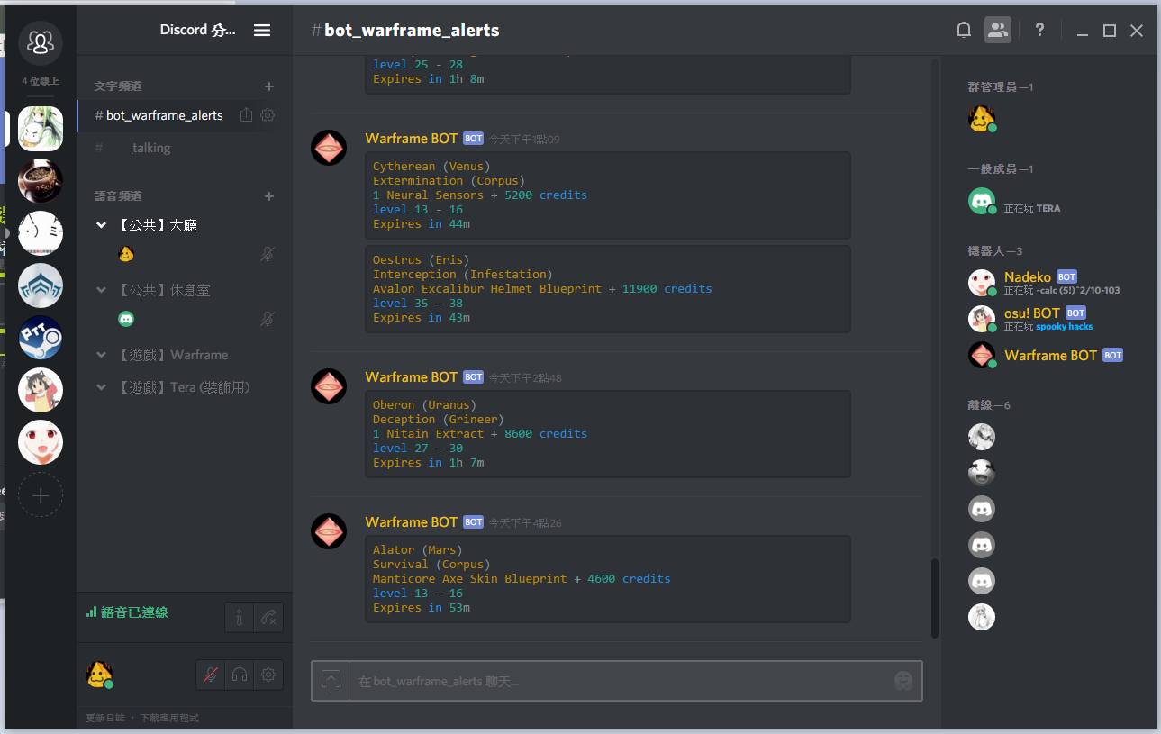
Task: Open notification bell settings
Action: 963,30
